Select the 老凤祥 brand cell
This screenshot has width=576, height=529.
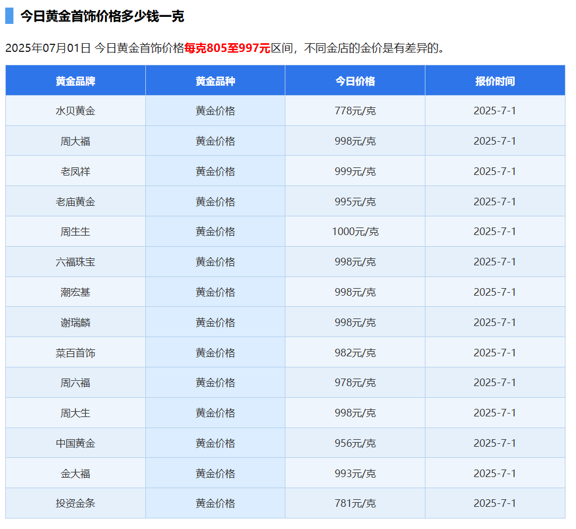pos(75,171)
